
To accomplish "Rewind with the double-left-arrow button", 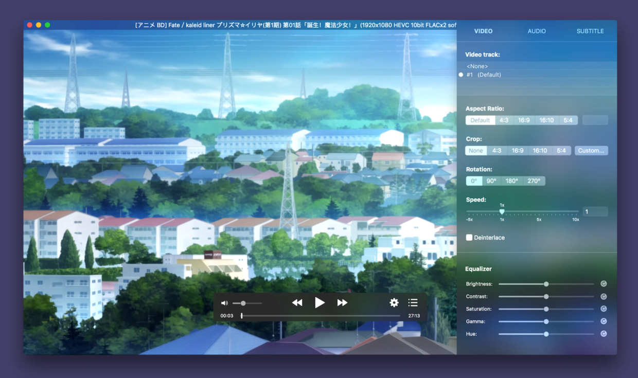I will 297,303.
